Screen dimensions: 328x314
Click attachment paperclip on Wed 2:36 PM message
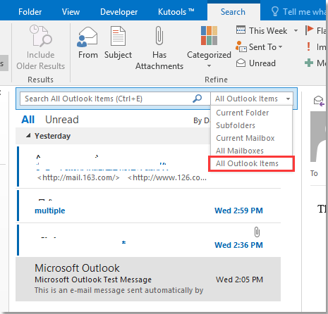click(257, 232)
